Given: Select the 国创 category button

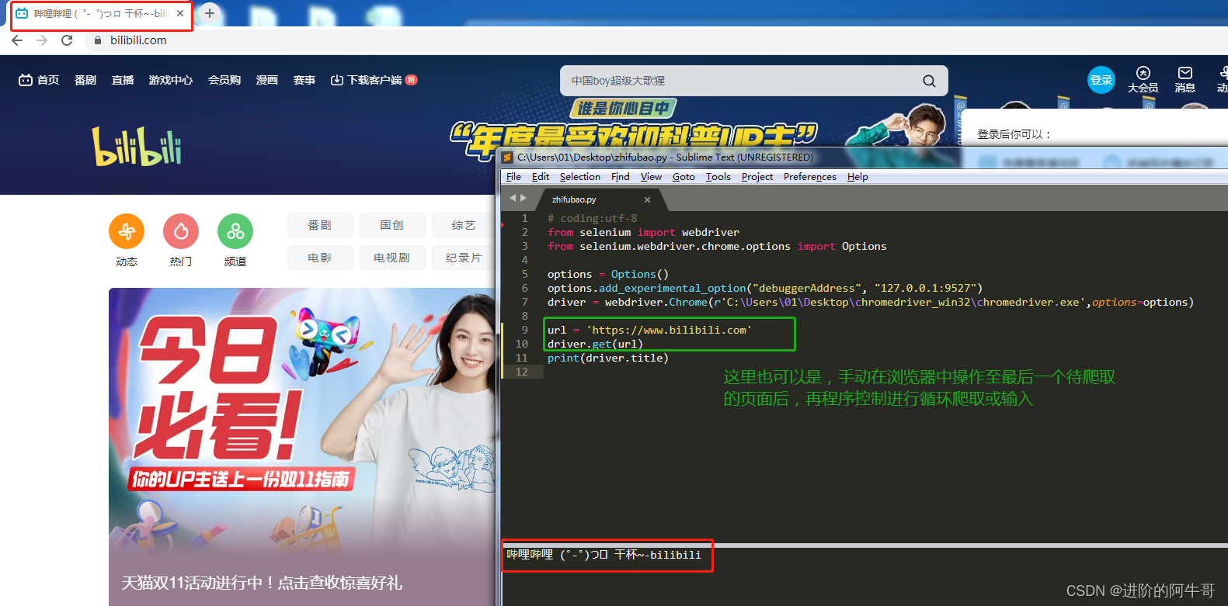Looking at the screenshot, I should (392, 225).
